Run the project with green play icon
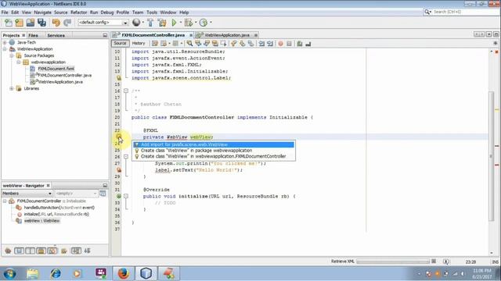This screenshot has height=281, width=501. [x=174, y=23]
